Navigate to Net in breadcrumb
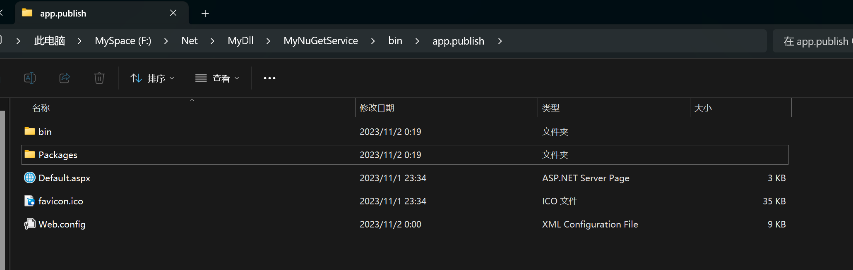 click(x=190, y=41)
